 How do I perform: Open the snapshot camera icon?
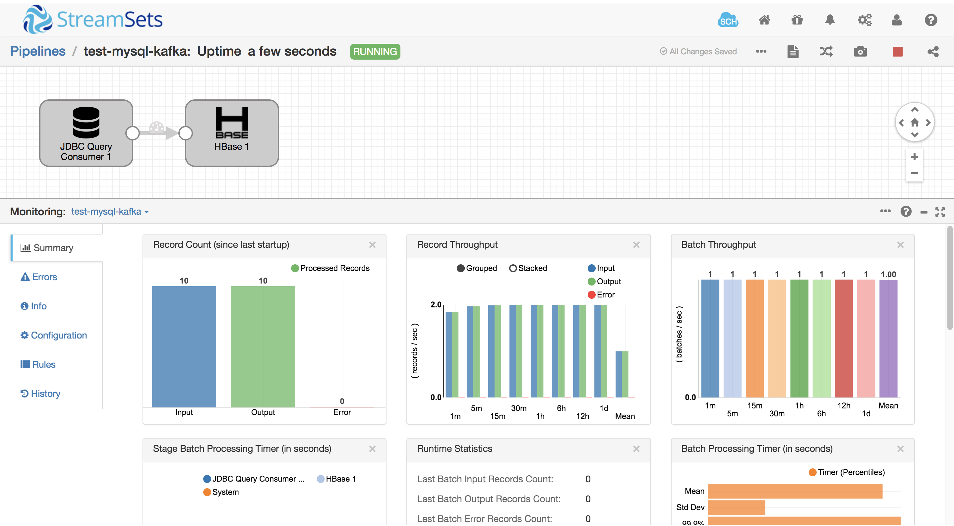(x=860, y=51)
